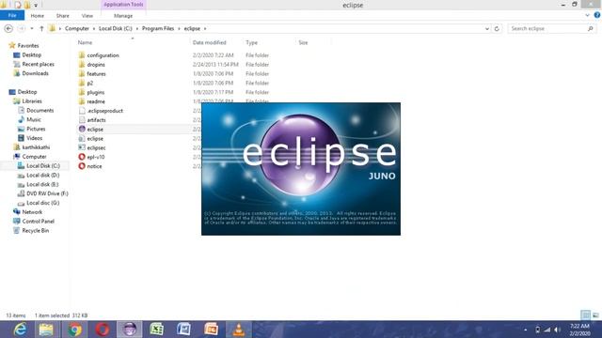Open the features folder
Viewport: 602px width, 338px height.
pyautogui.click(x=96, y=73)
